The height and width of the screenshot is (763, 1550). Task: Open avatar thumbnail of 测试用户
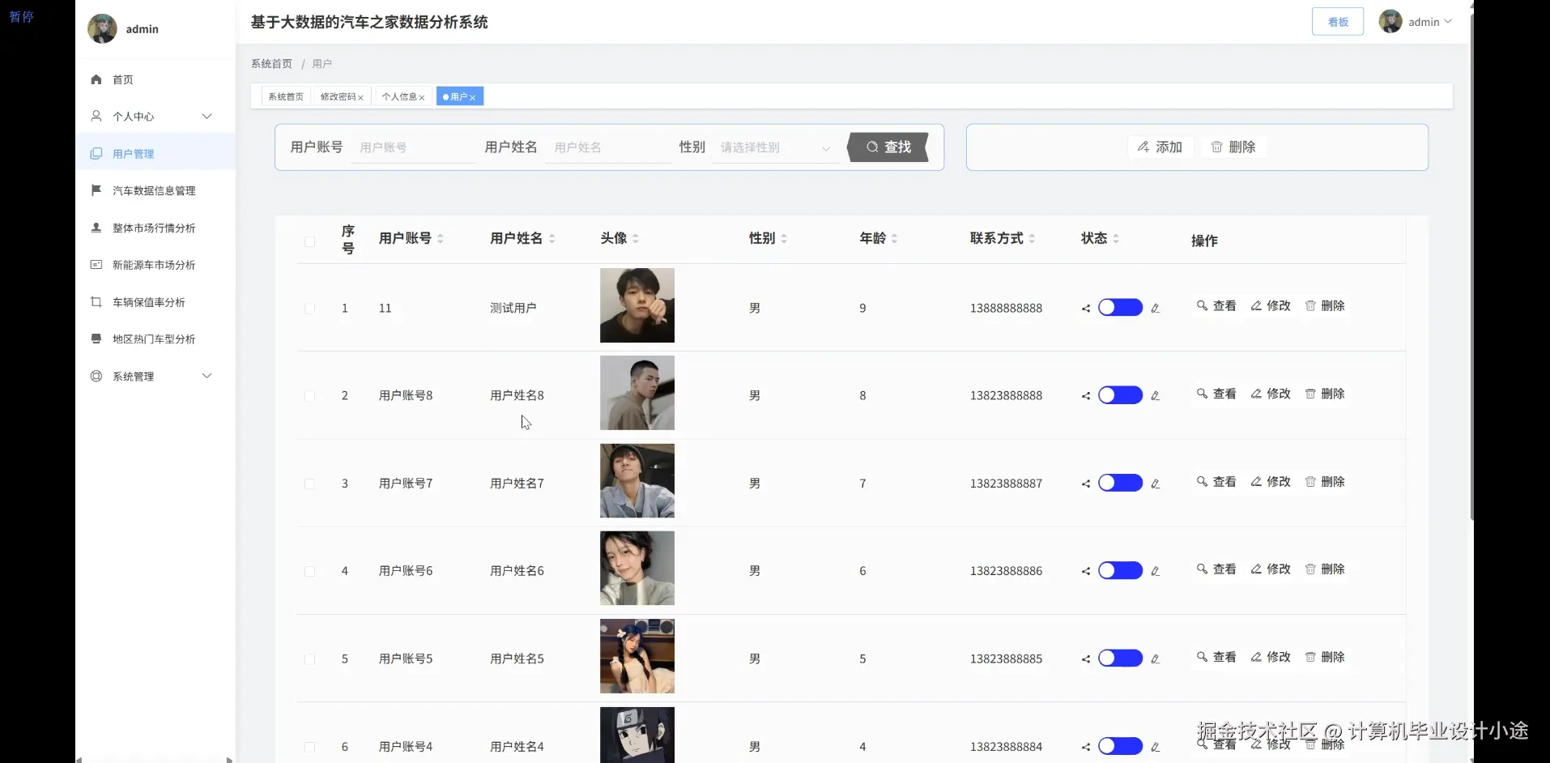[x=637, y=305]
